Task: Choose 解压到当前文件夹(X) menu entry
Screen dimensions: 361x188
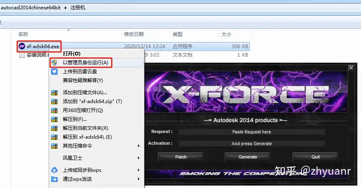Action: [86, 128]
